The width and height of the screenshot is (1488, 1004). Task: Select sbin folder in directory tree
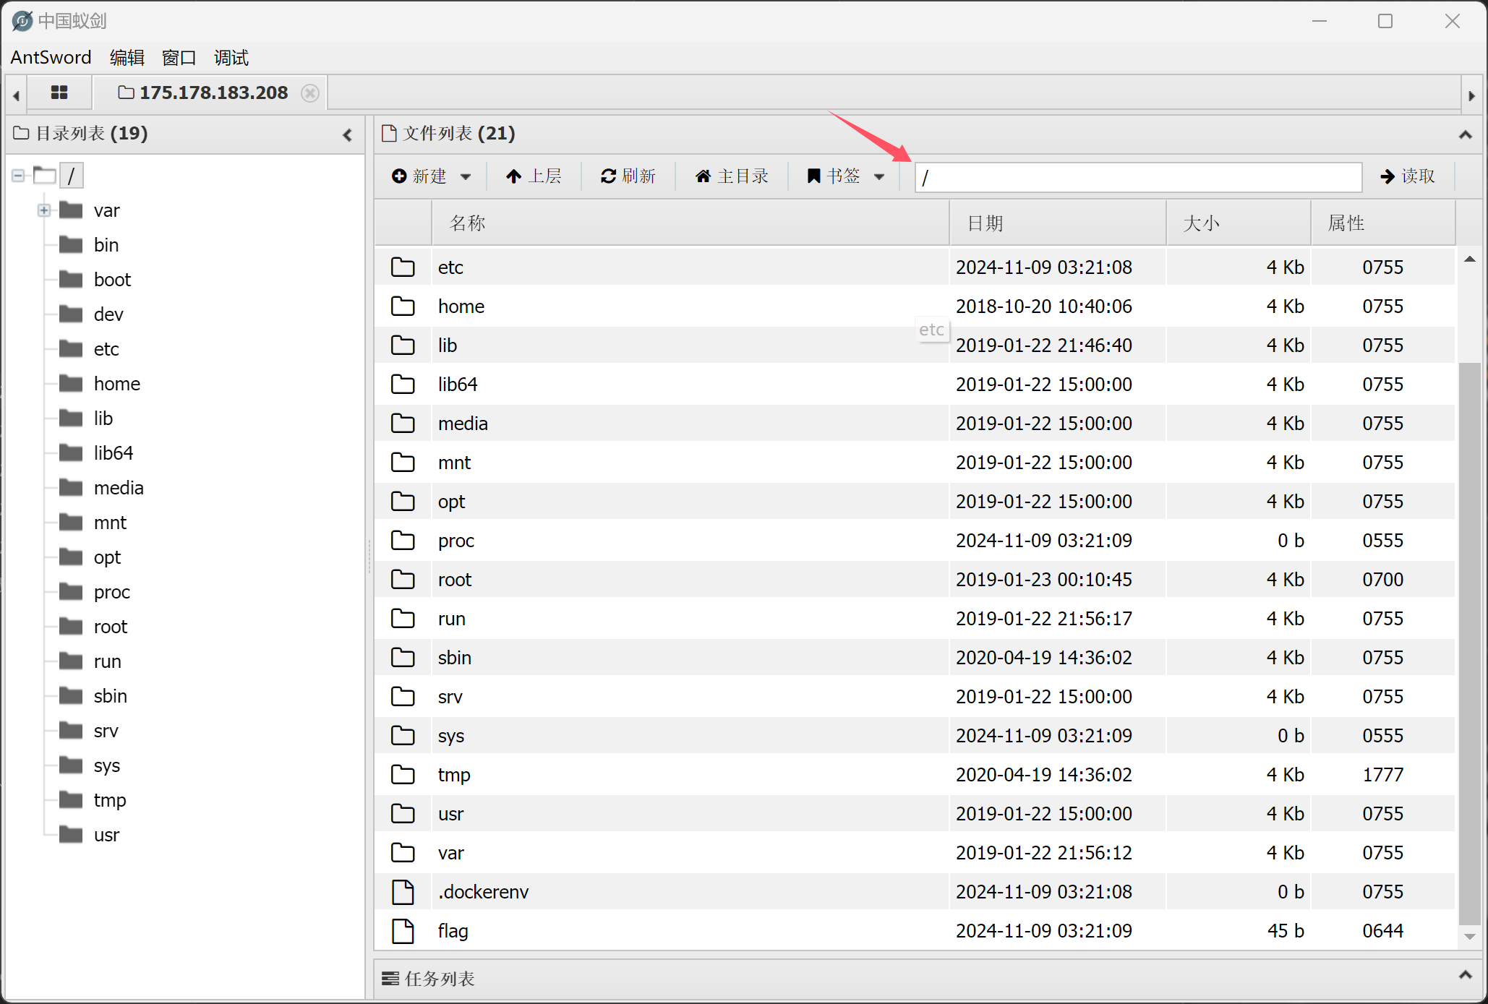coord(110,696)
